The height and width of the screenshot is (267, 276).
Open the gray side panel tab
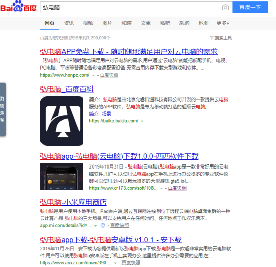click(x=3, y=109)
